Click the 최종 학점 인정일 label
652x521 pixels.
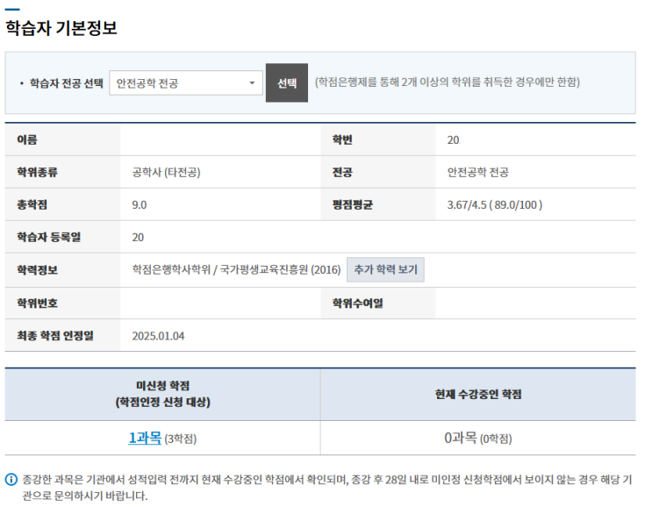55,336
